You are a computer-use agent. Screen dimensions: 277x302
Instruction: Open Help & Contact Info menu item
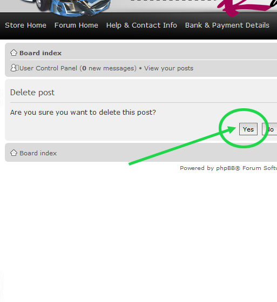click(x=141, y=25)
